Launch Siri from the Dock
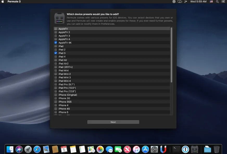The width and height of the screenshot is (227, 154). tap(19, 149)
